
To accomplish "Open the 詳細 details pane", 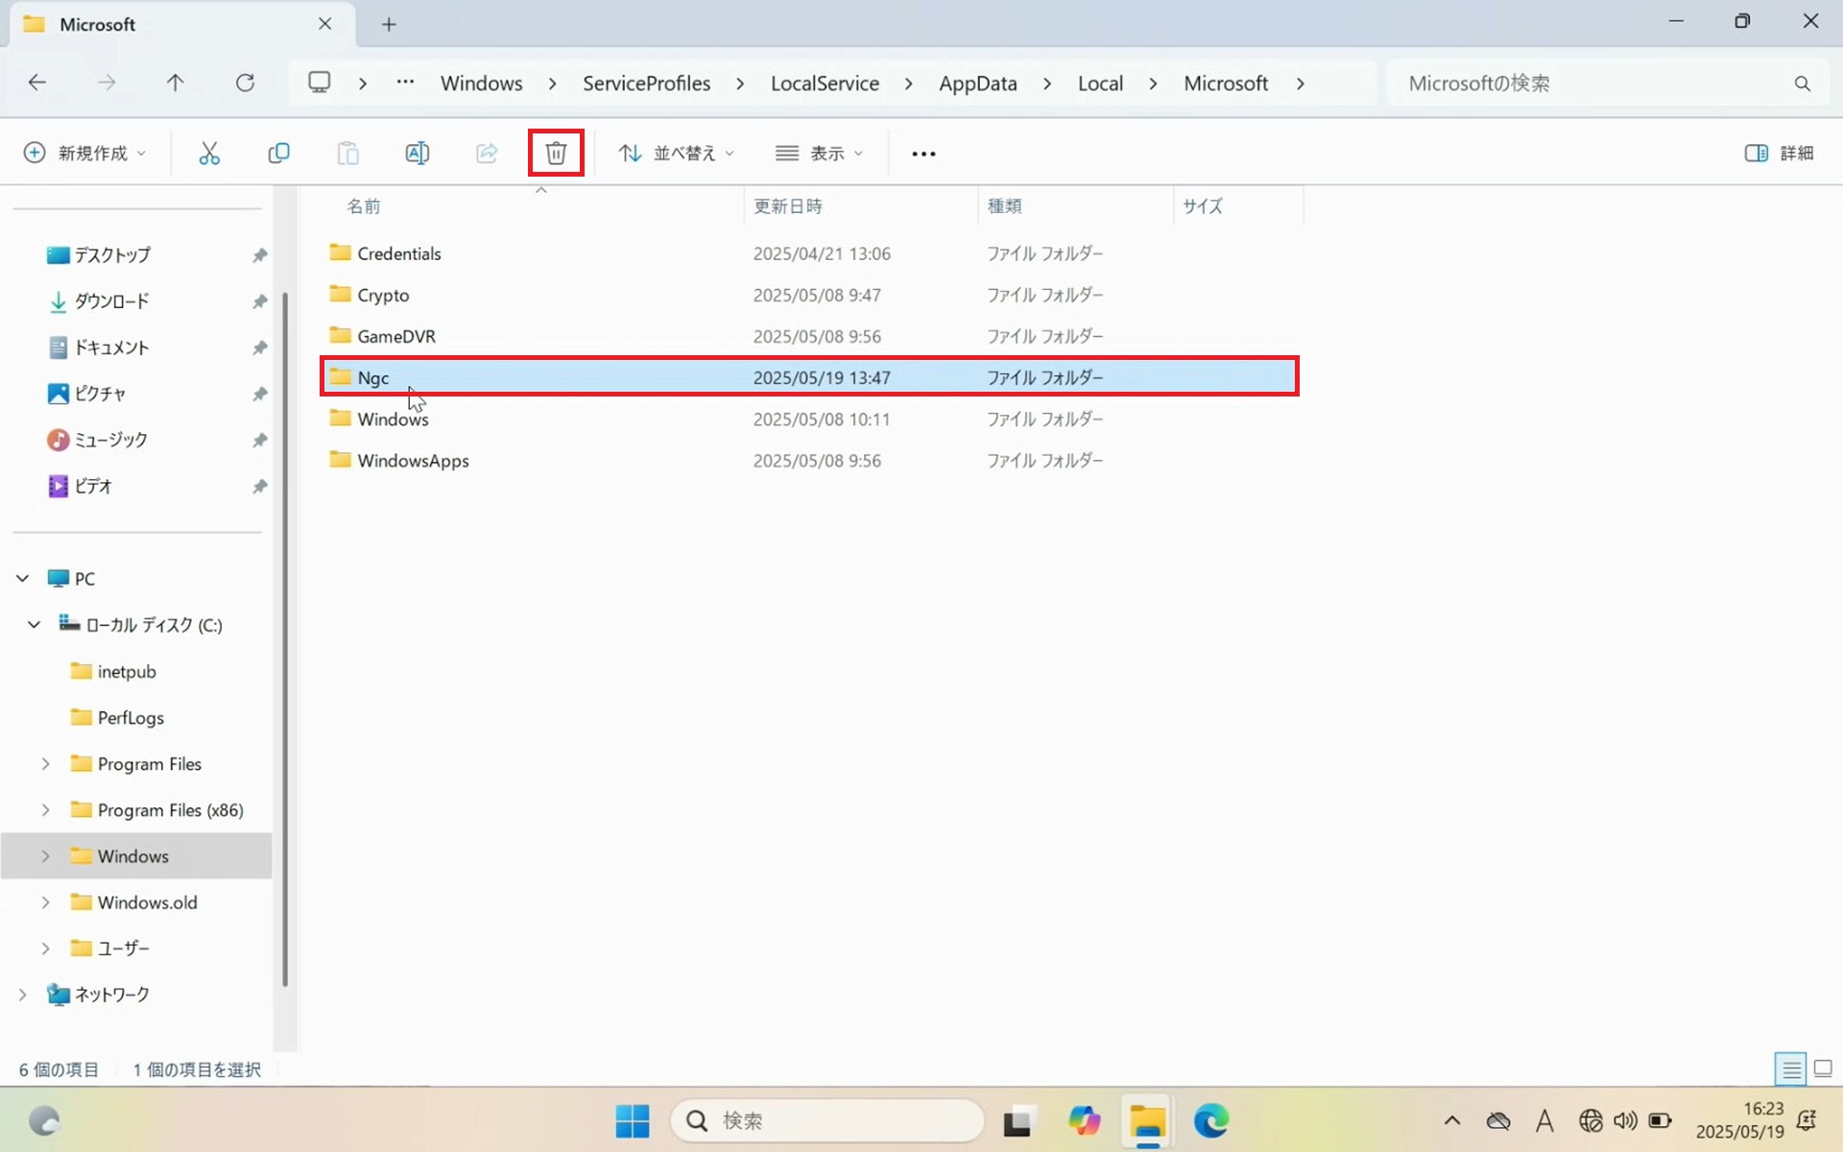I will click(1779, 153).
